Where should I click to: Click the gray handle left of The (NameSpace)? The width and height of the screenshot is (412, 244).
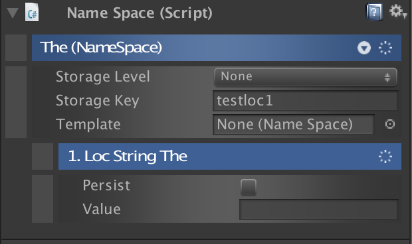[x=16, y=48]
